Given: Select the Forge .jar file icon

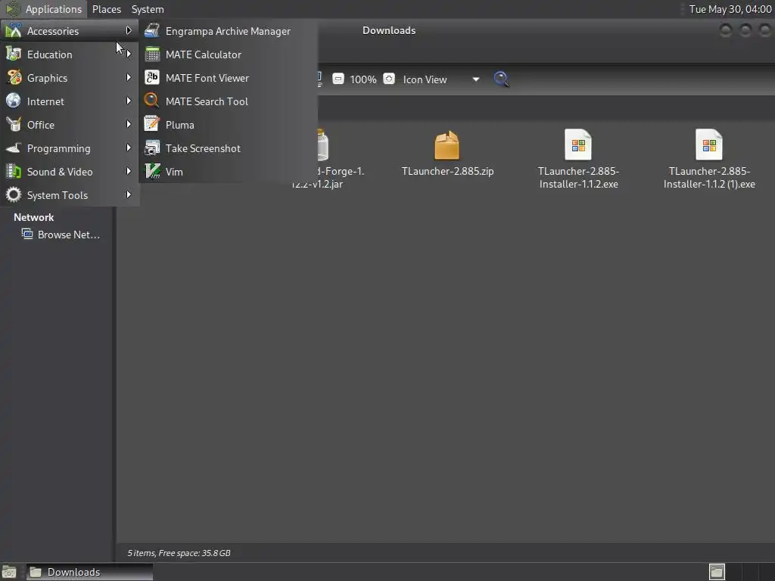Looking at the screenshot, I should (322, 145).
